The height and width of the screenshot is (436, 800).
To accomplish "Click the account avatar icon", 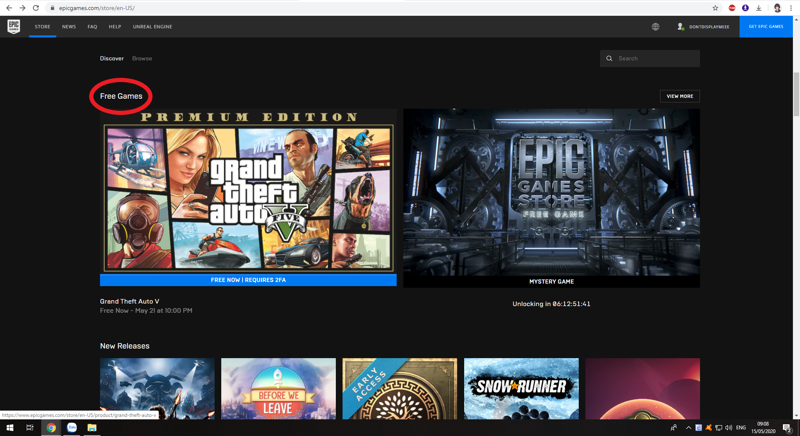I will point(680,27).
